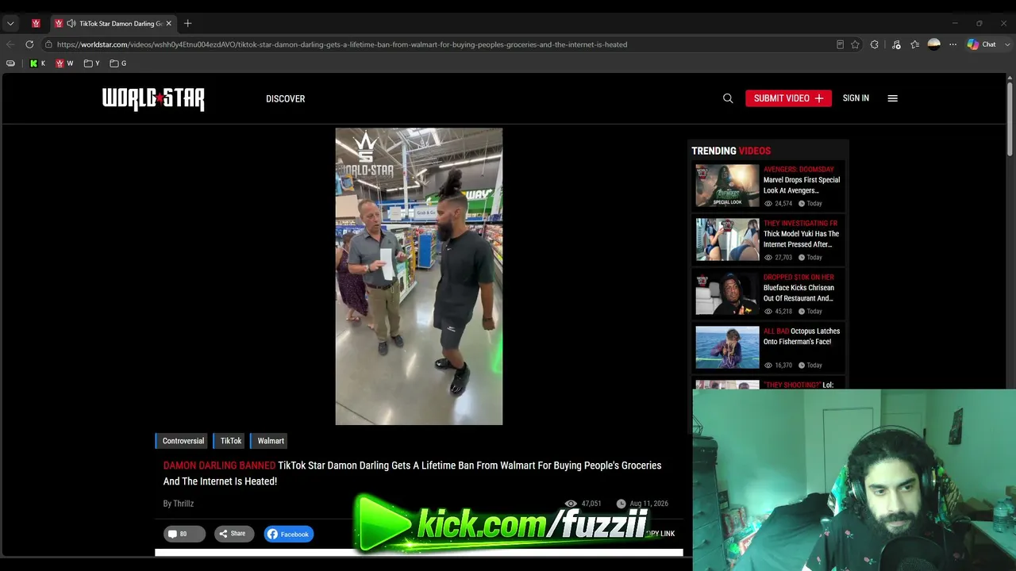Open the Thick Model Yuki trending thumbnail
Viewport: 1016px width, 571px height.
pyautogui.click(x=727, y=240)
